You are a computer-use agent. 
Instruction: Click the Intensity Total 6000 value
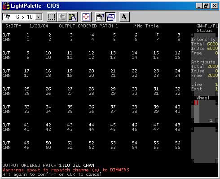click(212, 44)
